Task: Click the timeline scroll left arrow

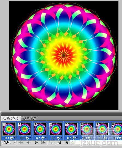Action: (72, 143)
